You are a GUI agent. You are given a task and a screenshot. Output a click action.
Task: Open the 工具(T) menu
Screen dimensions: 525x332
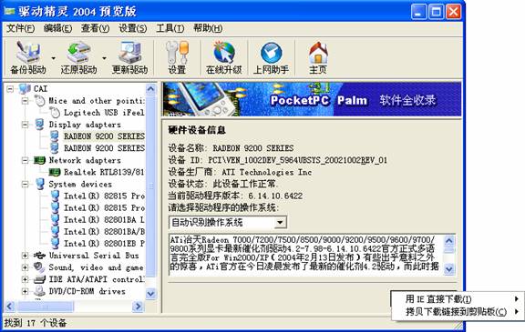170,28
